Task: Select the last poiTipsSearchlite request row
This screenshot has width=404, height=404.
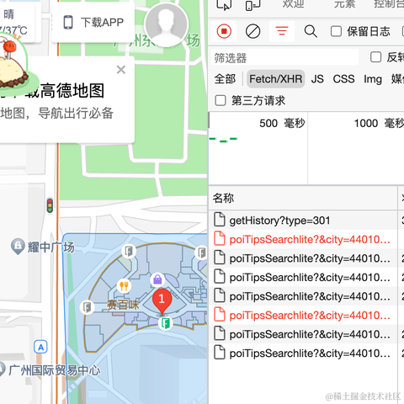Action: click(303, 353)
